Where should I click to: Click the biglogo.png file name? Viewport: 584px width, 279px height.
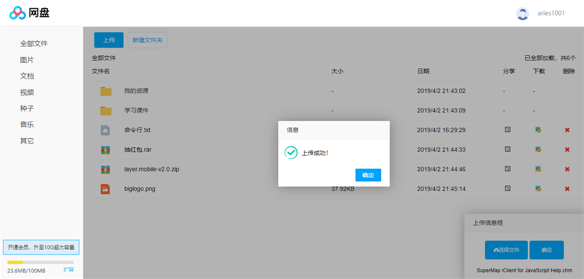click(140, 189)
